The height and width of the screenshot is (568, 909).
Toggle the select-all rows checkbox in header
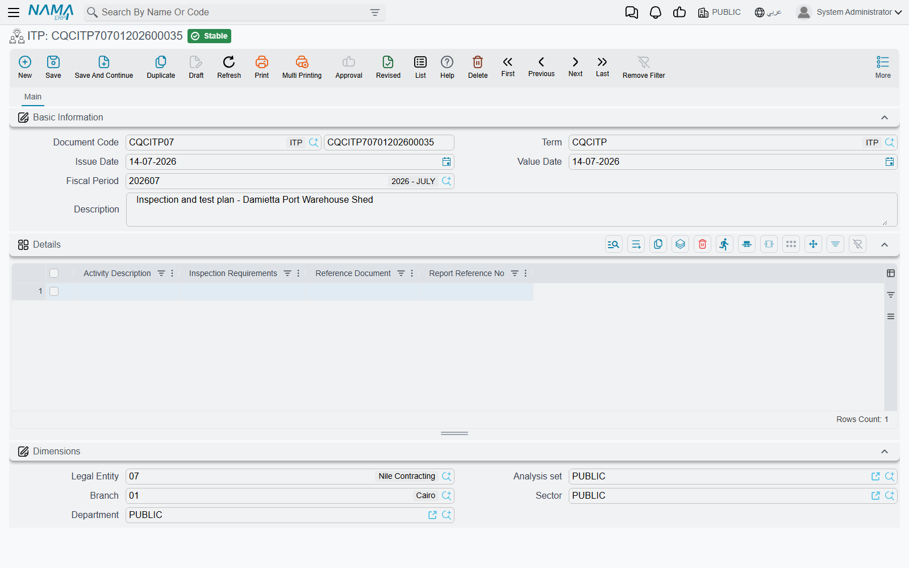(54, 273)
